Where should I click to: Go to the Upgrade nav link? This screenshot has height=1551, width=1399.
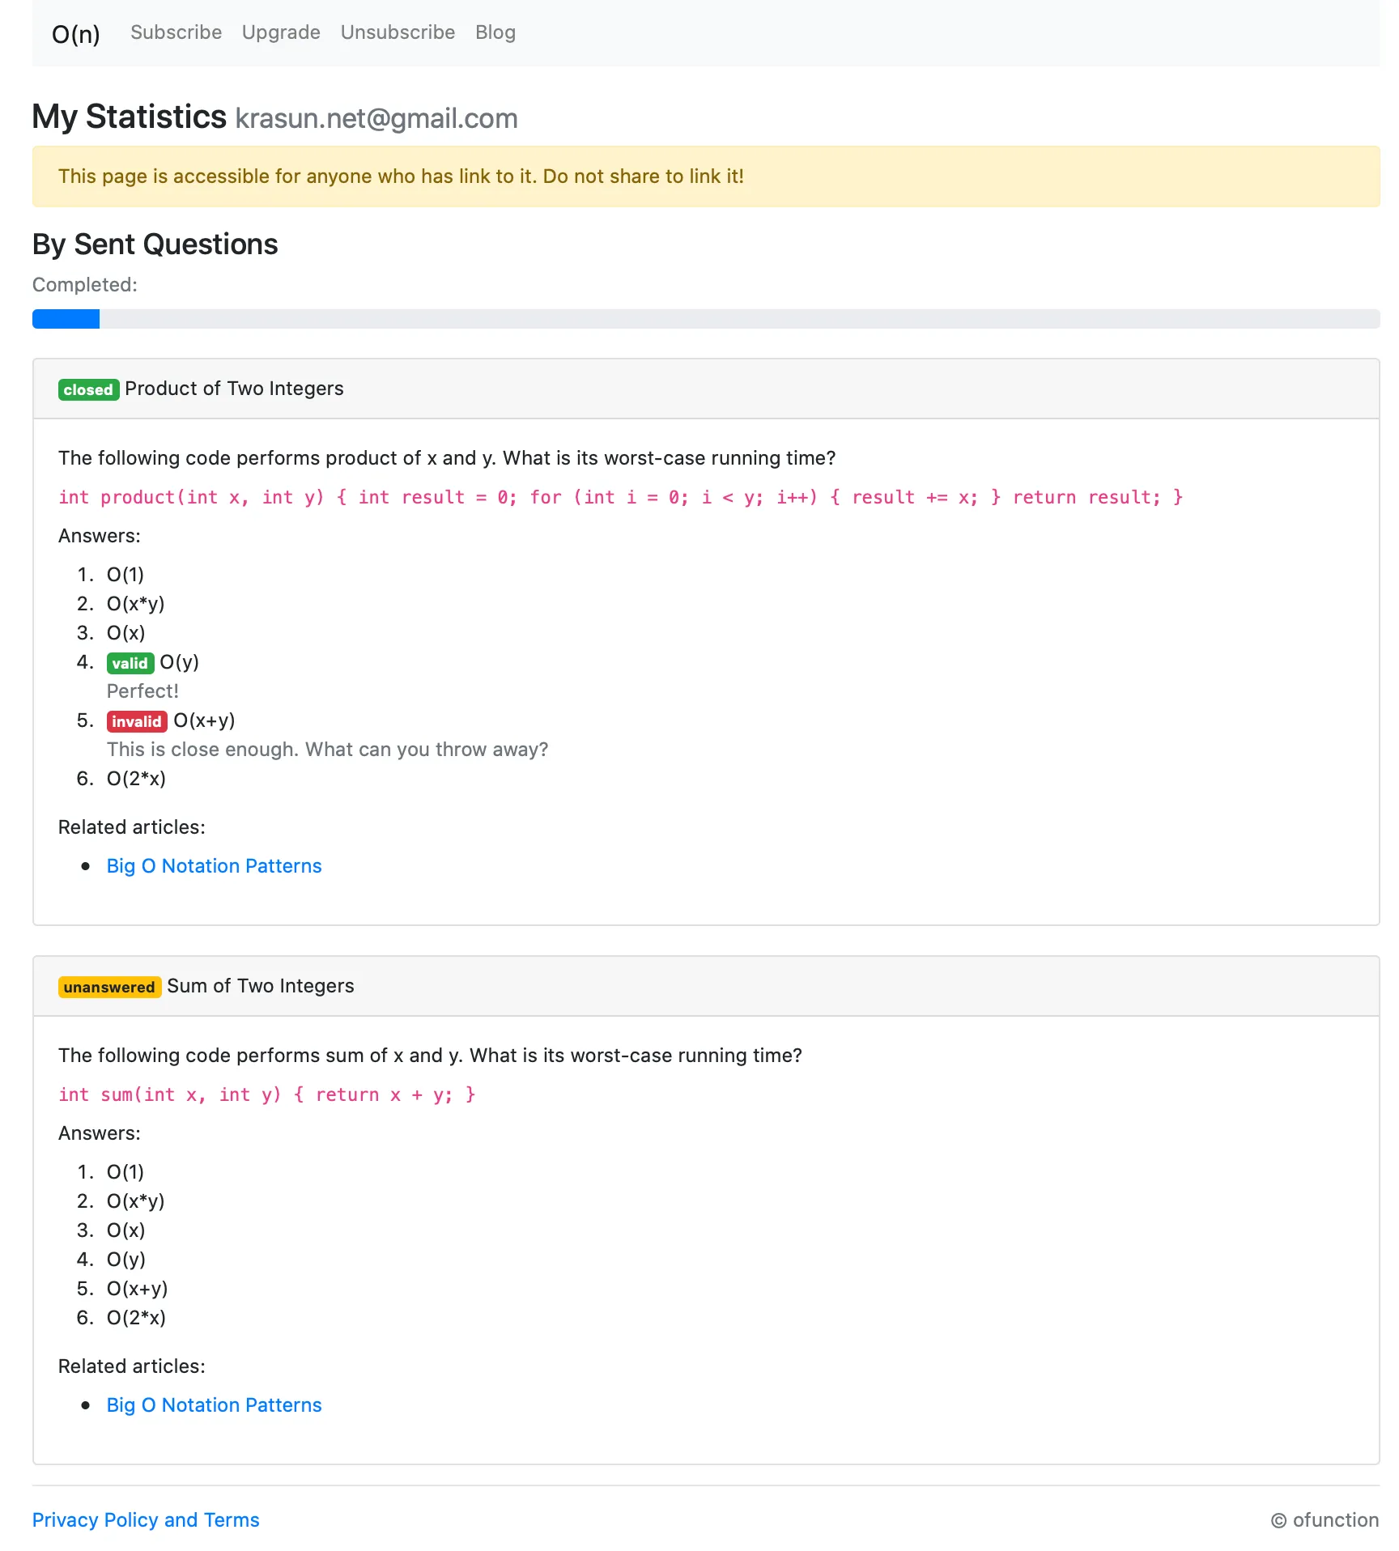pos(281,32)
